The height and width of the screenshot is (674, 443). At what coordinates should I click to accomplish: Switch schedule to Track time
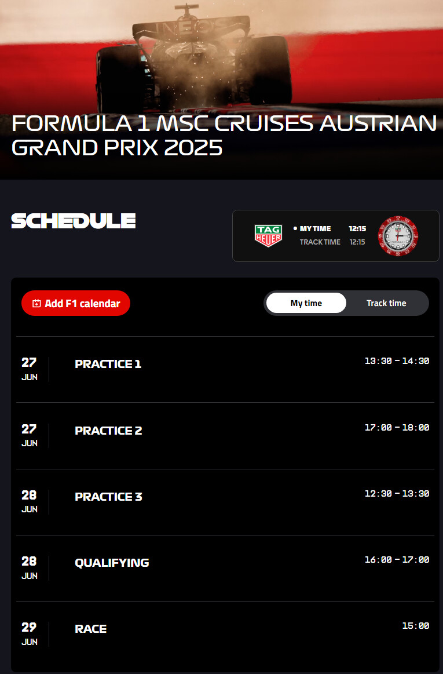(386, 303)
